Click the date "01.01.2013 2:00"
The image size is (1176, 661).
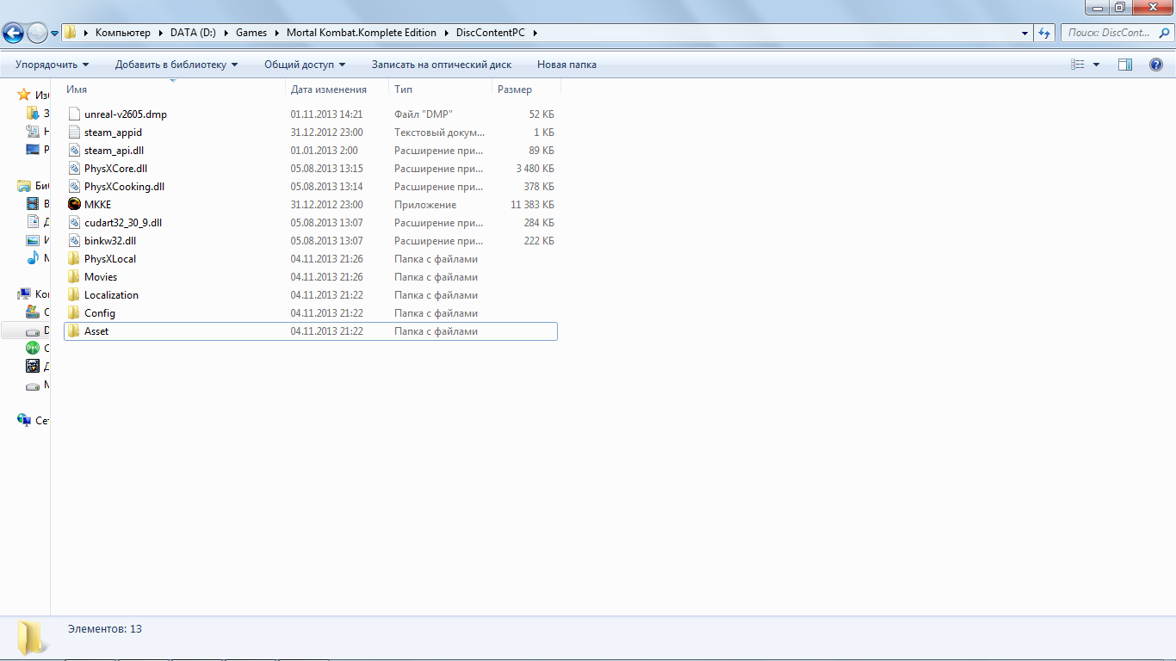click(x=324, y=151)
